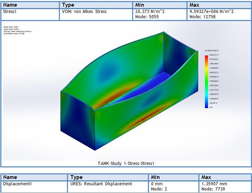Click 'Node: 5055' in the stress Min cell

(147, 17)
